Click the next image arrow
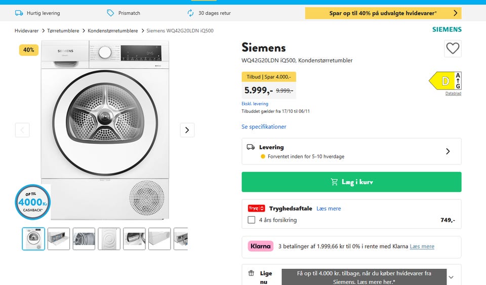The image size is (486, 285). (x=187, y=130)
